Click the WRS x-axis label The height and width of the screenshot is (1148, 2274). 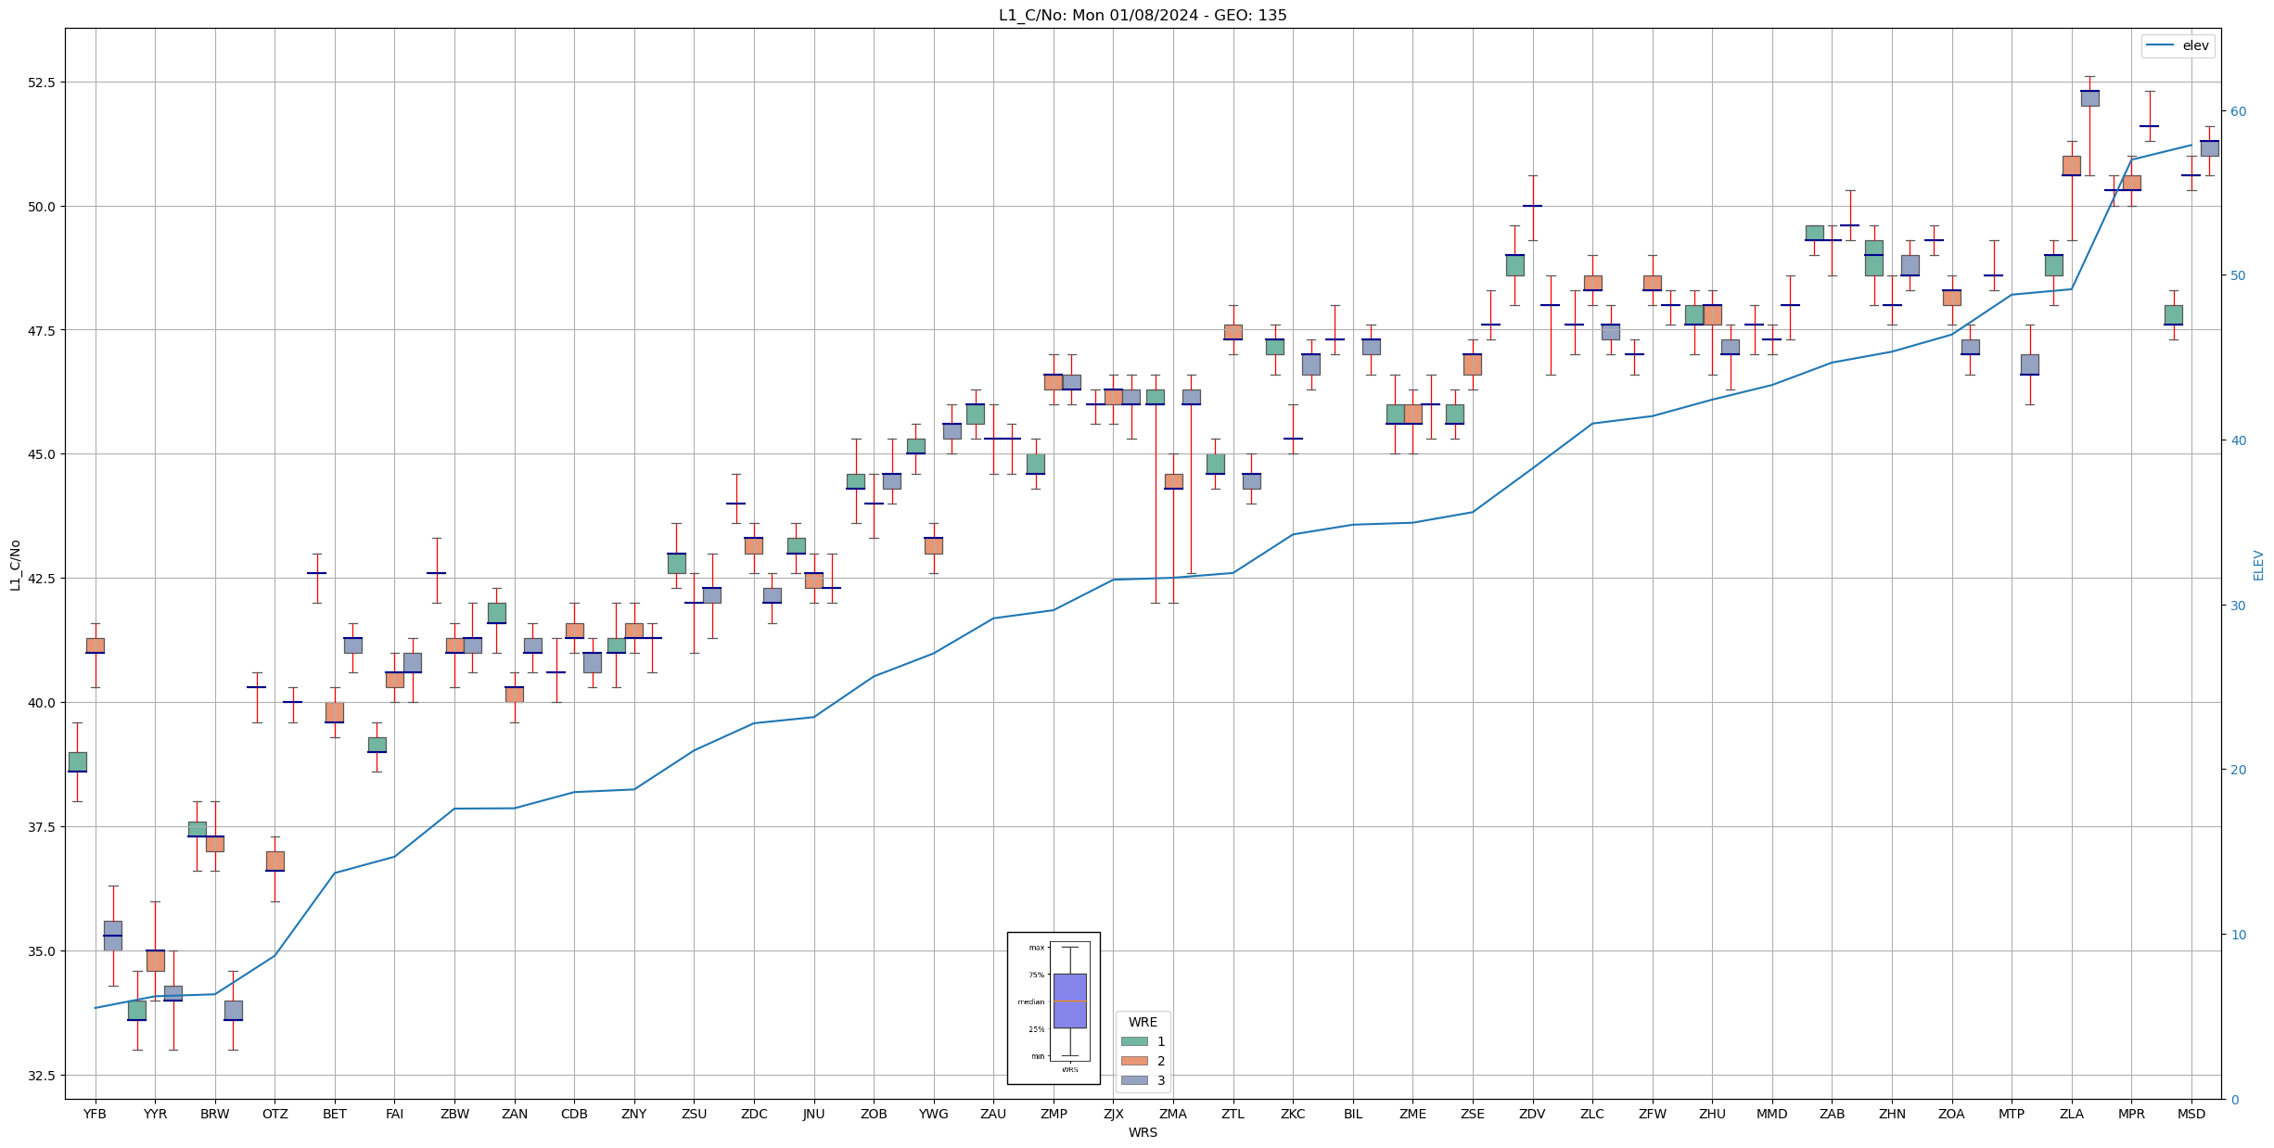pos(1142,1132)
